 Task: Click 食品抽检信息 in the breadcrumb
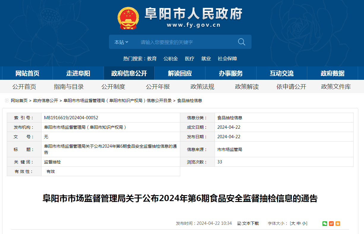tap(190, 101)
